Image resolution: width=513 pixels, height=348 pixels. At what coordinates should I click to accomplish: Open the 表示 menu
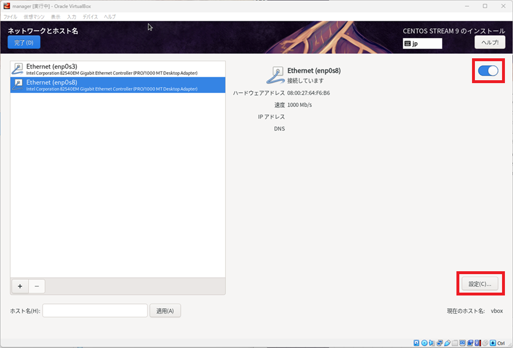click(x=55, y=17)
